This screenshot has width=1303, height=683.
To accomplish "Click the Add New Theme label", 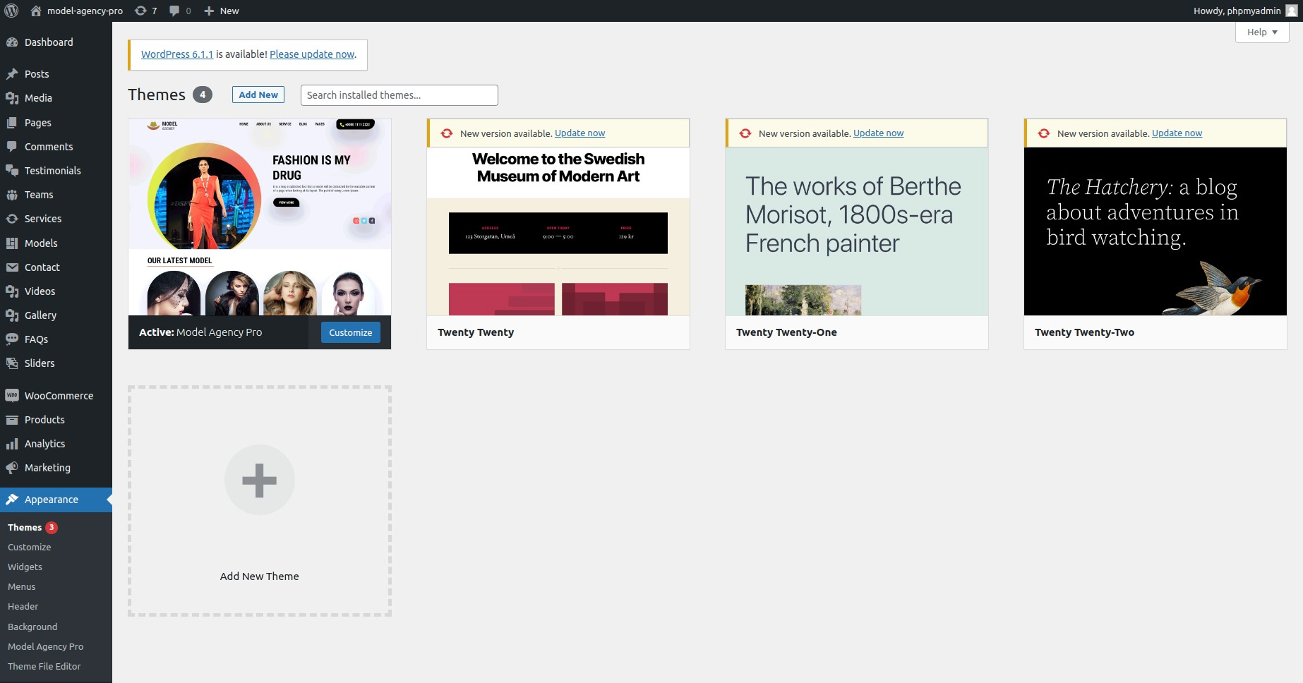I will click(x=260, y=576).
